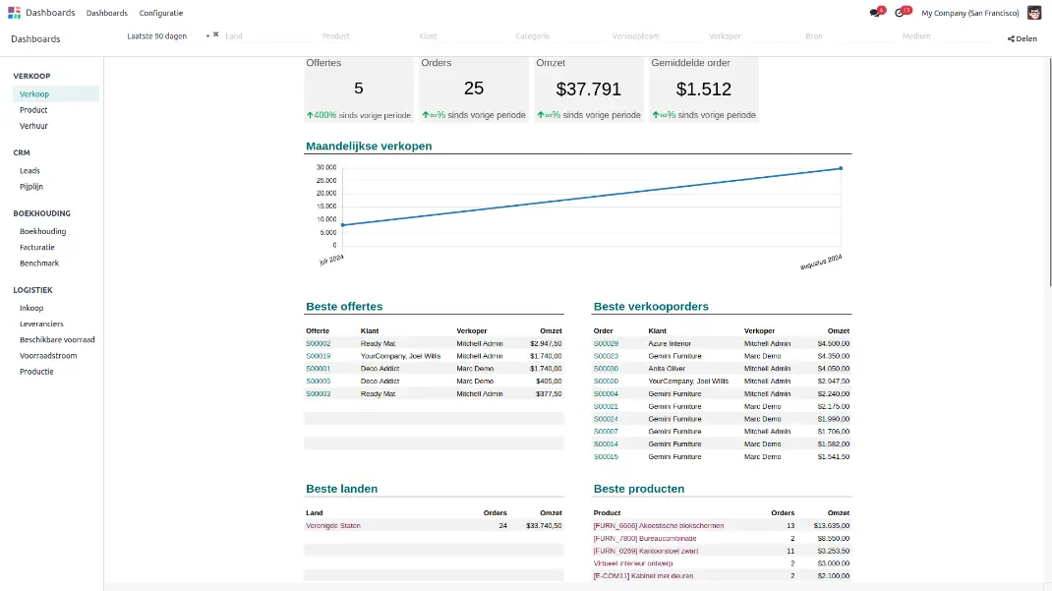Click the augustus 2024 chart data point
Image resolution: width=1052 pixels, height=591 pixels.
841,168
